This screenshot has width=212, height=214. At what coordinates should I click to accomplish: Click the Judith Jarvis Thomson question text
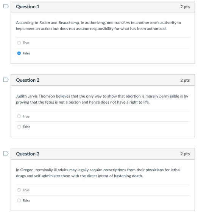click(102, 99)
